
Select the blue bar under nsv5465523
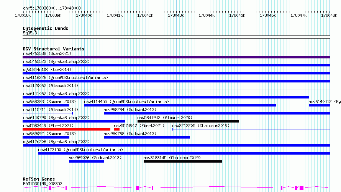click(x=176, y=65)
